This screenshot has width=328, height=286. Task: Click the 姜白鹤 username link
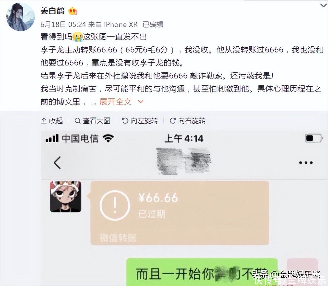pyautogui.click(x=52, y=11)
